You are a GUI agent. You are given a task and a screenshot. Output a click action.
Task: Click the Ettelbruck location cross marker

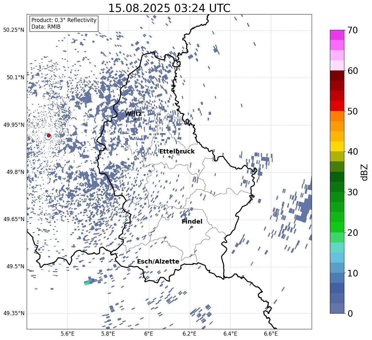click(x=169, y=157)
